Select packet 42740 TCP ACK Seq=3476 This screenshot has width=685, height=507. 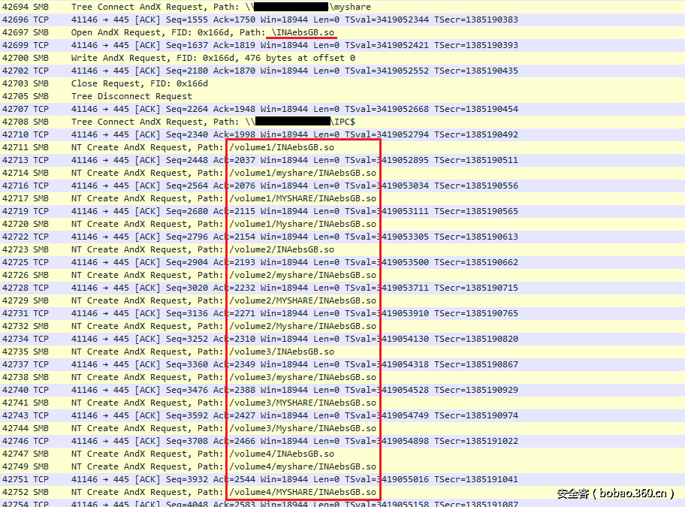(x=342, y=390)
